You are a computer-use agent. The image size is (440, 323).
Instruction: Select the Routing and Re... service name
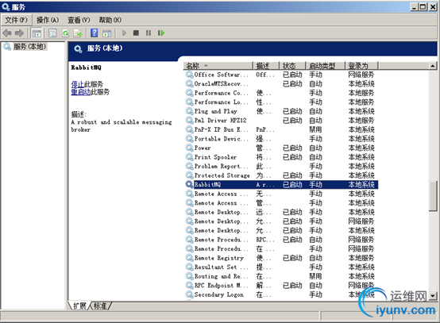coord(222,276)
